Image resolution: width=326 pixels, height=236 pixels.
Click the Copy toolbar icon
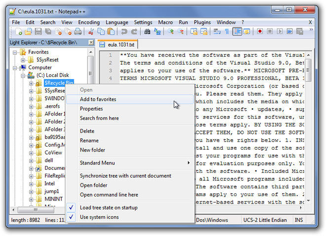(x=101, y=32)
